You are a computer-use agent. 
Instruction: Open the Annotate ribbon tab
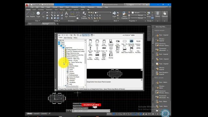click(x=41, y=10)
